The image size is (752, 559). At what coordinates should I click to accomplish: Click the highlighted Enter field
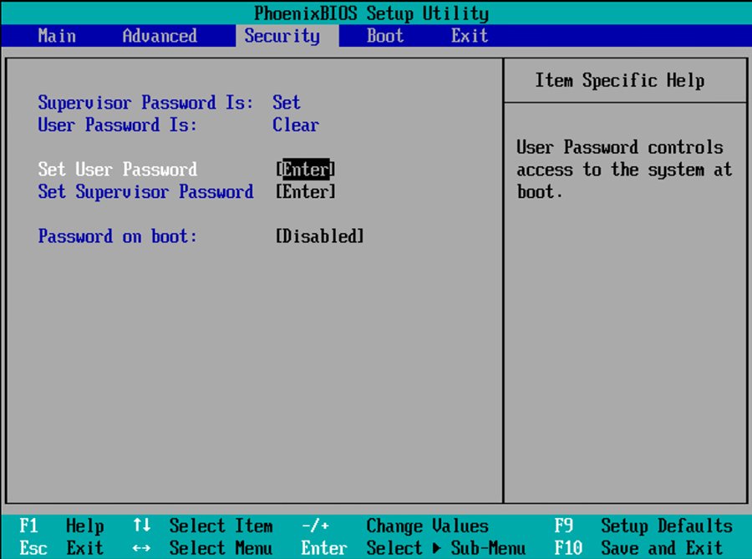[x=307, y=170]
